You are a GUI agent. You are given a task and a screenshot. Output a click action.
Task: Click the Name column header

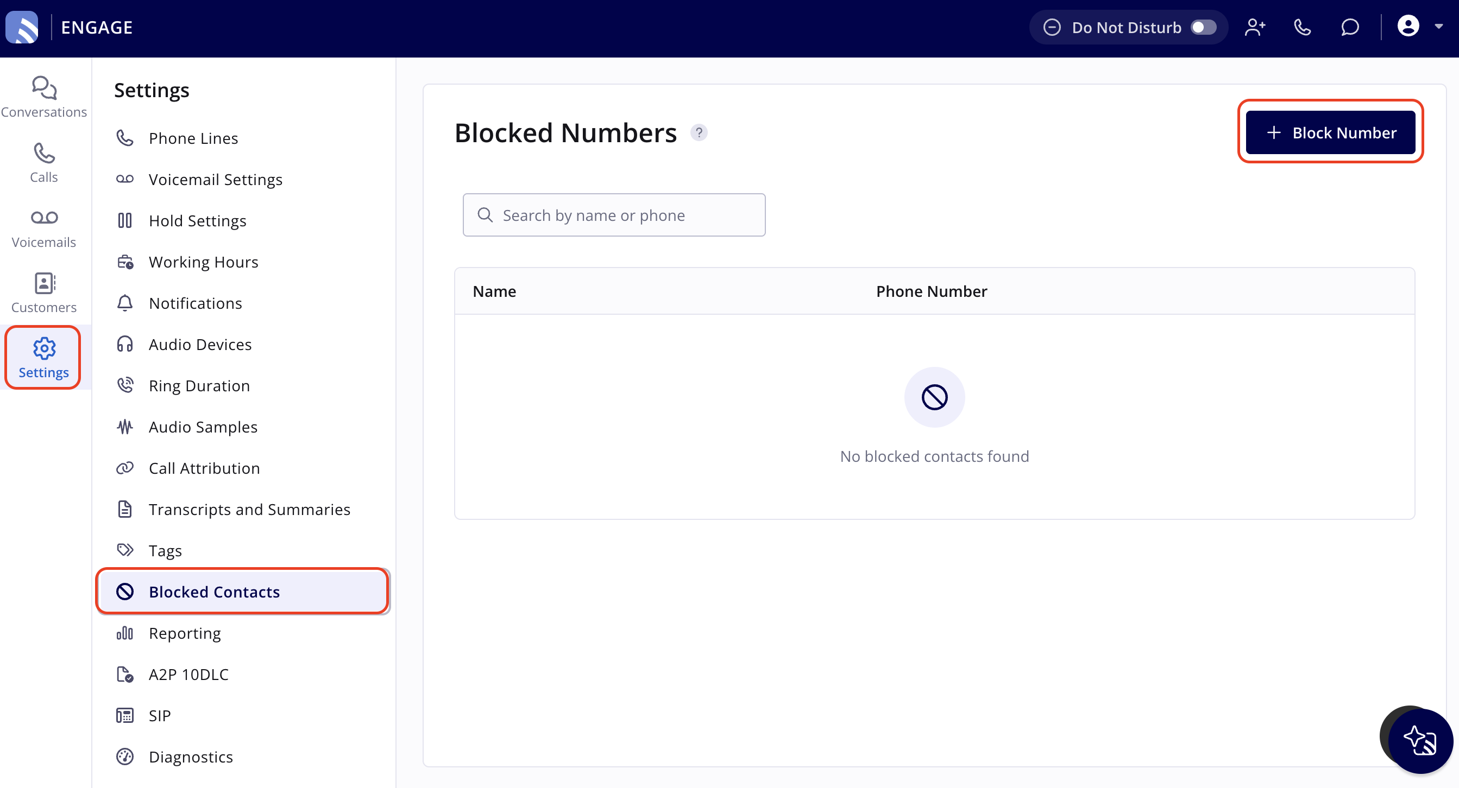coord(494,291)
